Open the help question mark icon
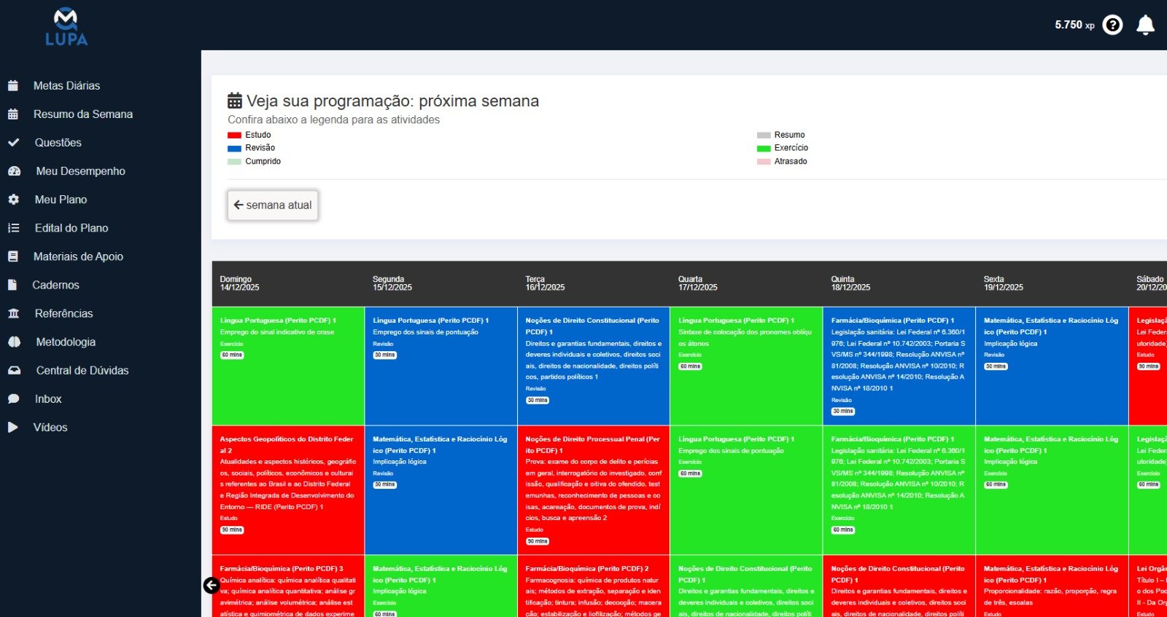Image resolution: width=1167 pixels, height=617 pixels. pos(1112,25)
